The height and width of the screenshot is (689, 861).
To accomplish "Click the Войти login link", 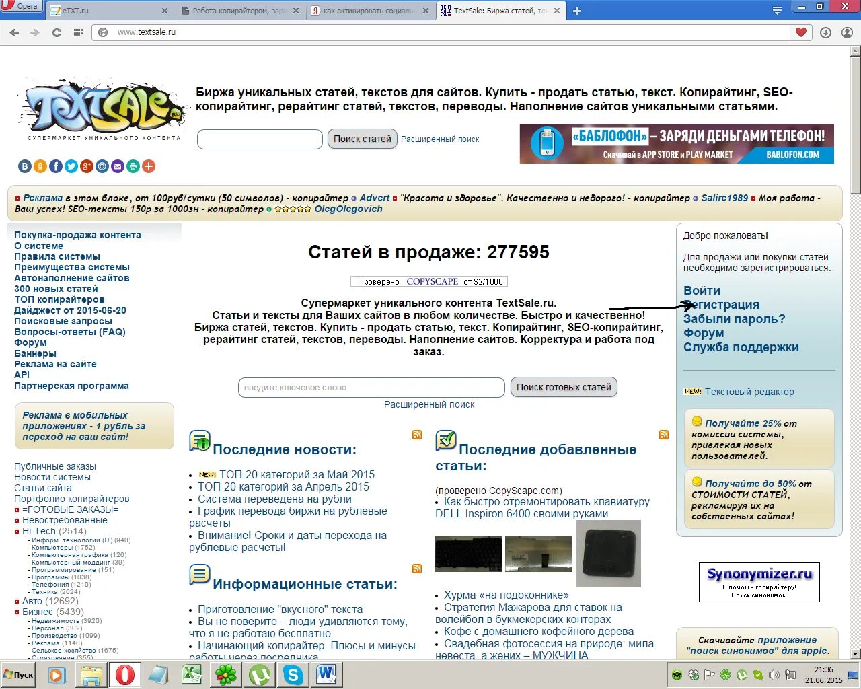I will pyautogui.click(x=702, y=291).
